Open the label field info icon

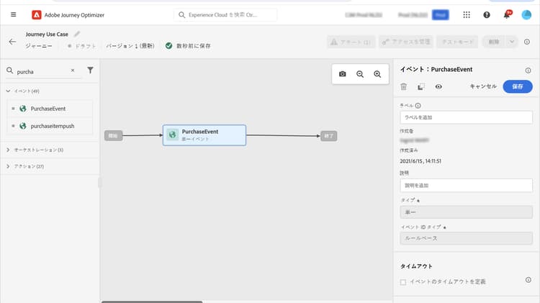(418, 106)
